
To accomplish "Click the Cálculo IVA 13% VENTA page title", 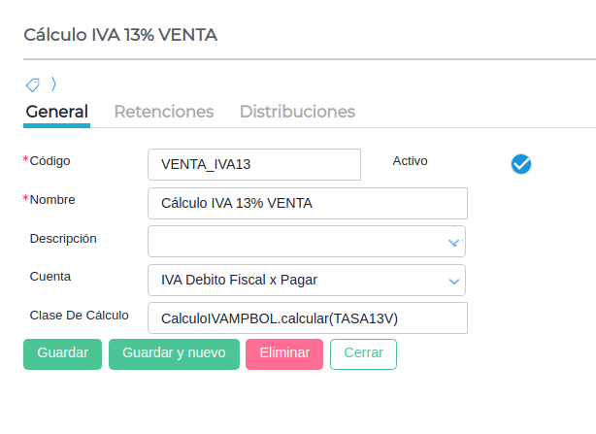I will click(x=120, y=36).
